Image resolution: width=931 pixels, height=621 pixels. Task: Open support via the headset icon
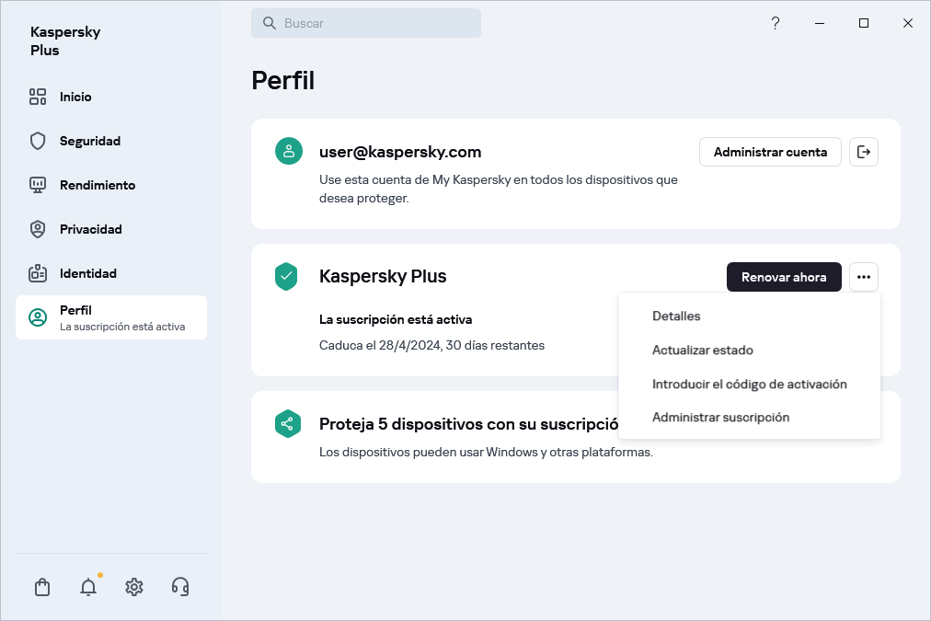coord(180,587)
